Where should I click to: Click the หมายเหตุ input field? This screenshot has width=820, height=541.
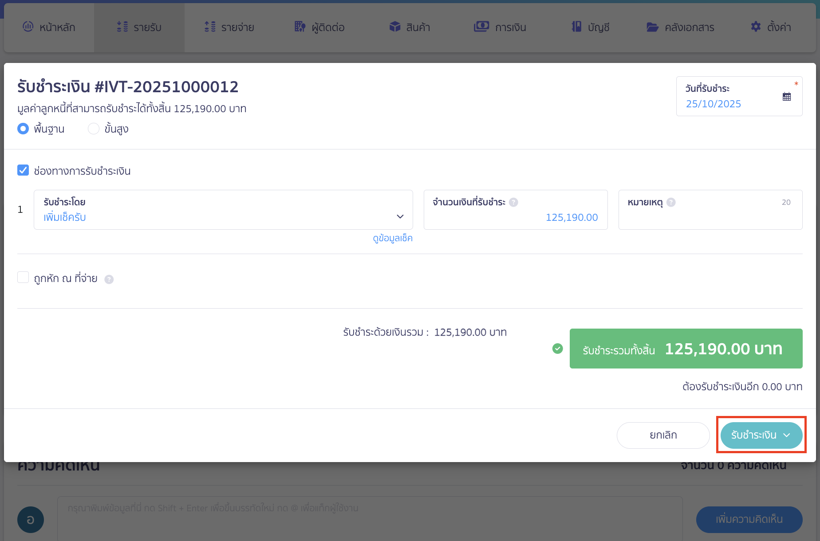[x=710, y=216]
